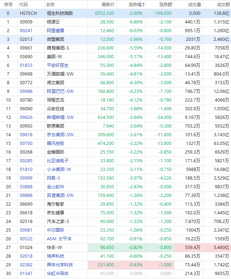Open stock link 平安好医生
This screenshot has width=231, height=279.
pyautogui.click(x=58, y=65)
